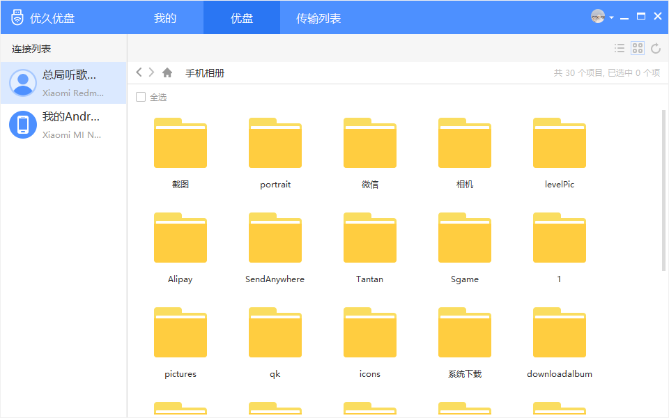The height and width of the screenshot is (418, 669).
Task: Switch to grid view icon
Action: pos(637,48)
